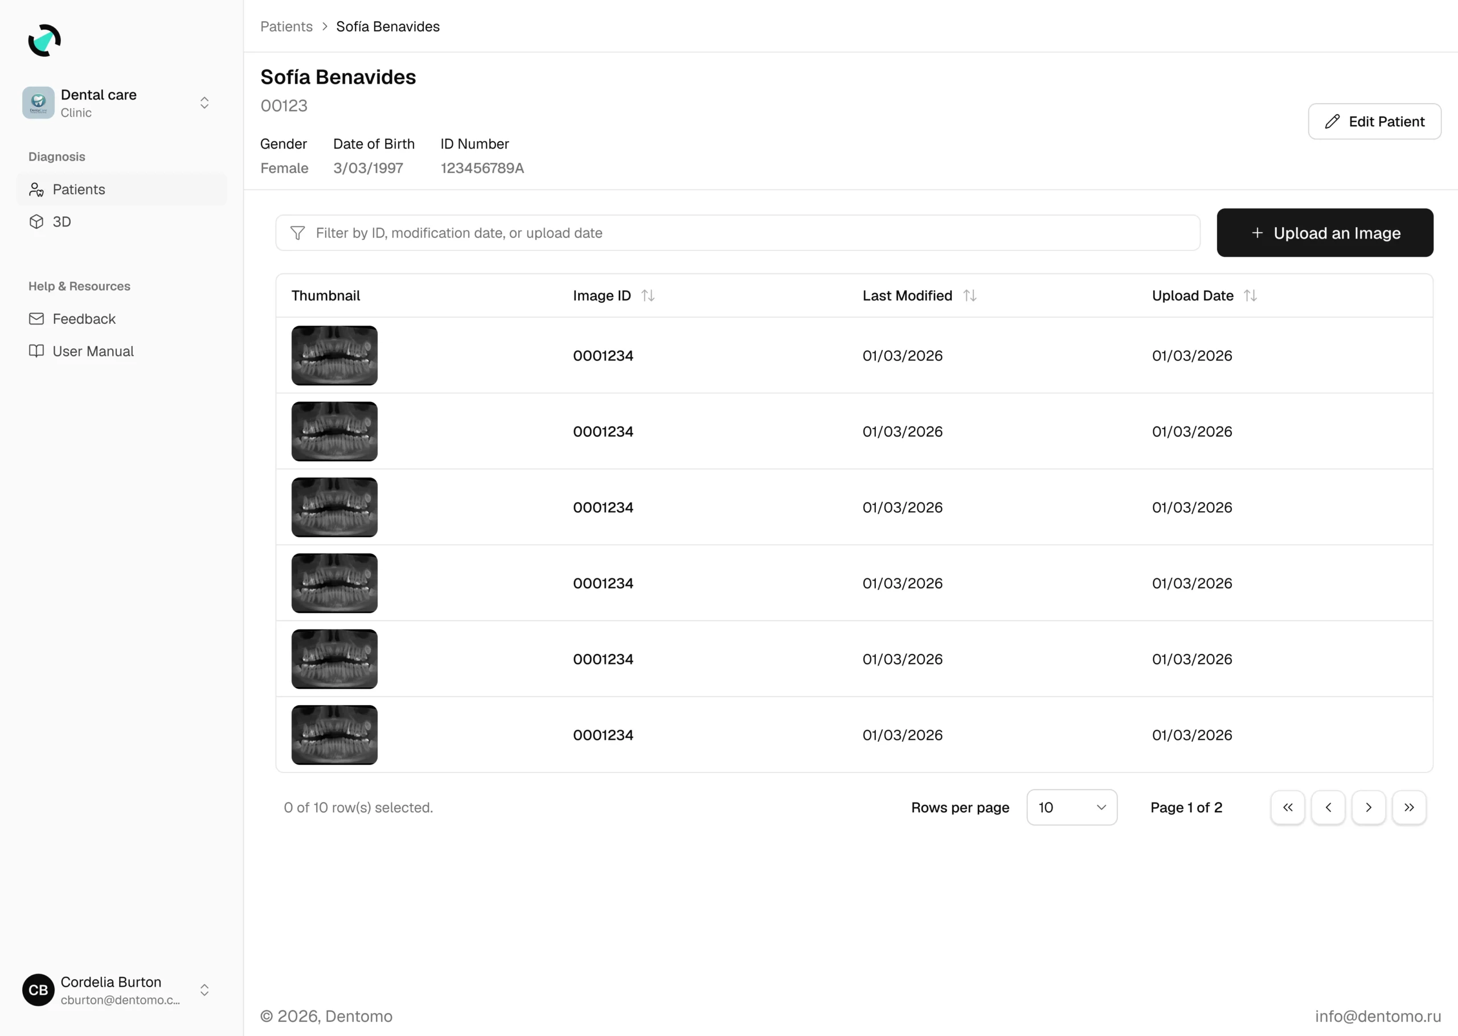Open the 3D sidebar item
This screenshot has width=1458, height=1036.
pyautogui.click(x=62, y=221)
